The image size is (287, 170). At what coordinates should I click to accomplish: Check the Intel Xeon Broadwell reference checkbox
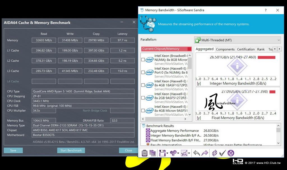pyautogui.click(x=143, y=60)
